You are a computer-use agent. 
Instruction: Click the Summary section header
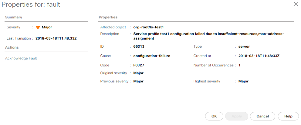pos(14,17)
